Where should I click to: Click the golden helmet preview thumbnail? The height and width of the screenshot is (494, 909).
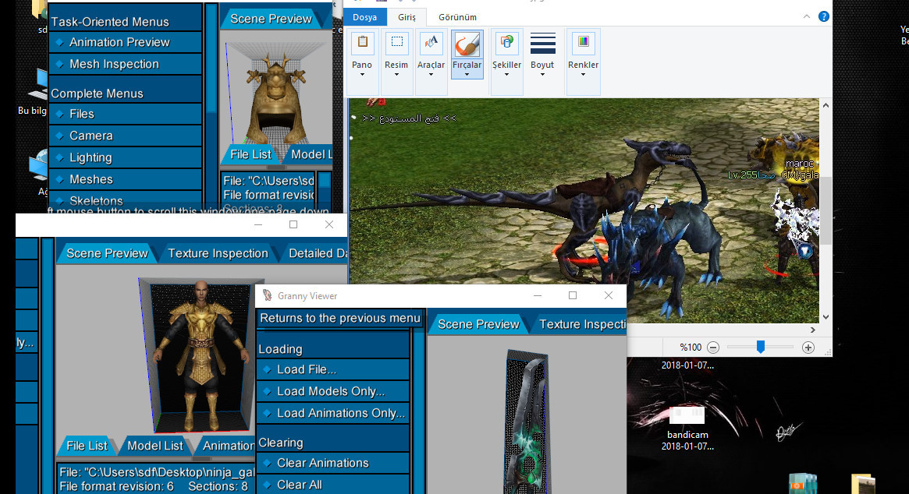coord(275,98)
